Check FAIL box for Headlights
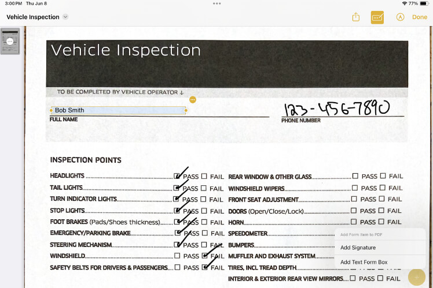The width and height of the screenshot is (433, 288). click(x=204, y=176)
